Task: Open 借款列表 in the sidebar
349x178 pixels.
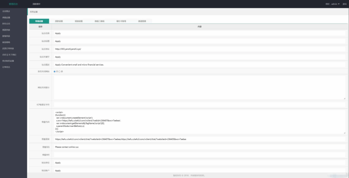Action: [x=6, y=30]
